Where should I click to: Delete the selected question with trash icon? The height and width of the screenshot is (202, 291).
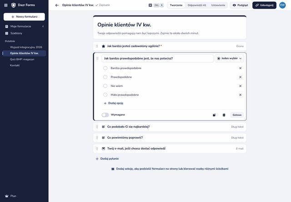[x=224, y=115]
